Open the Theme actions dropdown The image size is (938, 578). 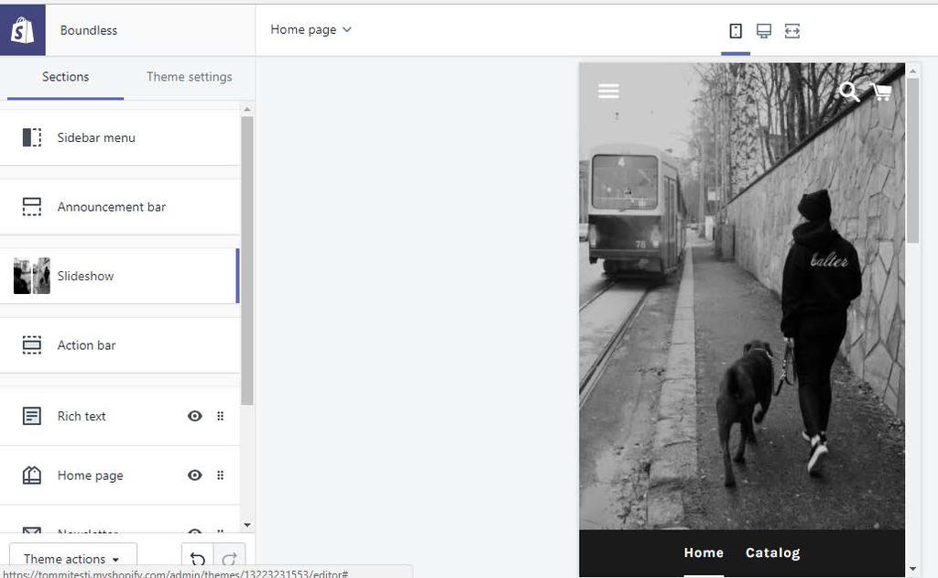[x=73, y=559]
